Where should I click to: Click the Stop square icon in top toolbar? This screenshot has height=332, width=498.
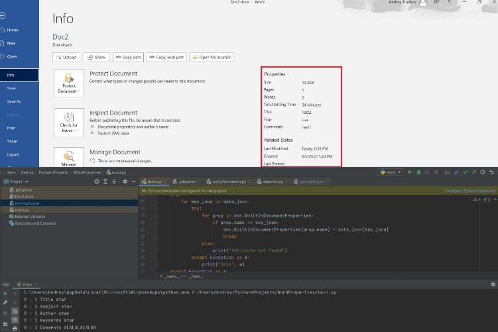(x=436, y=172)
